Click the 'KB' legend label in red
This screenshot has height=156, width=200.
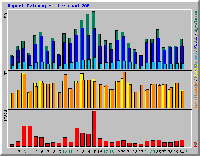(196, 145)
